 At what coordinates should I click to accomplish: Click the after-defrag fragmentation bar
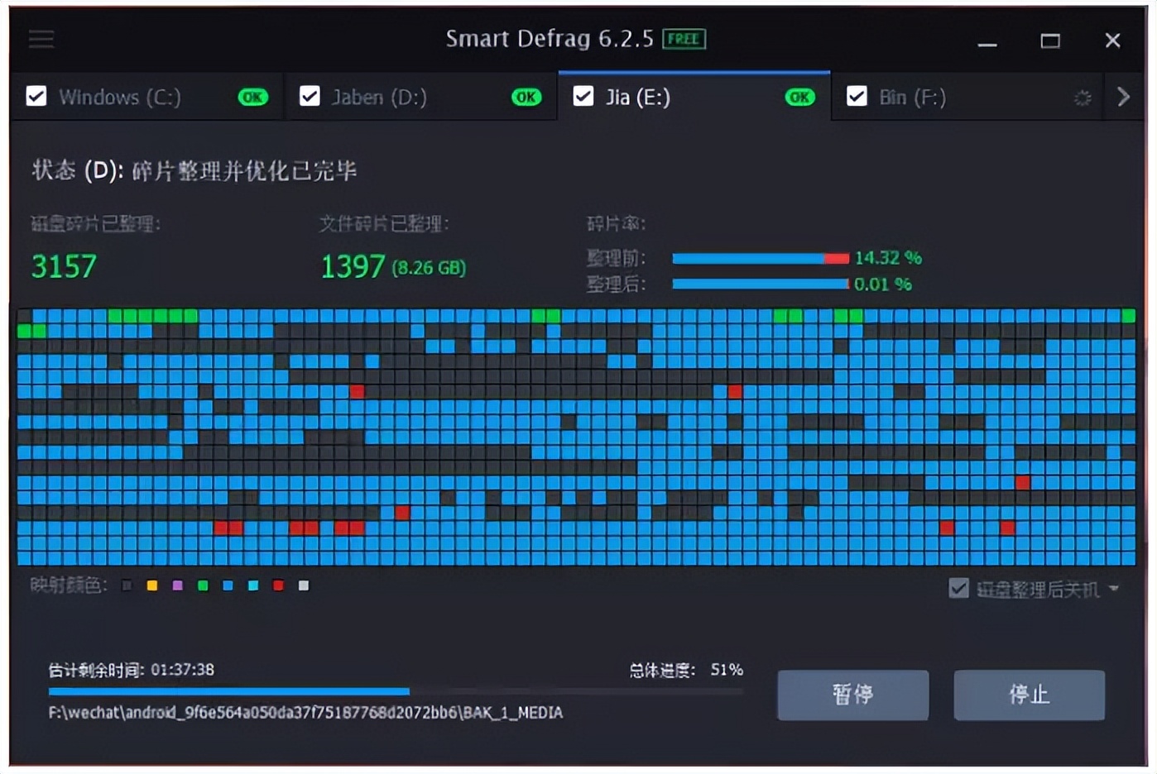pyautogui.click(x=761, y=284)
